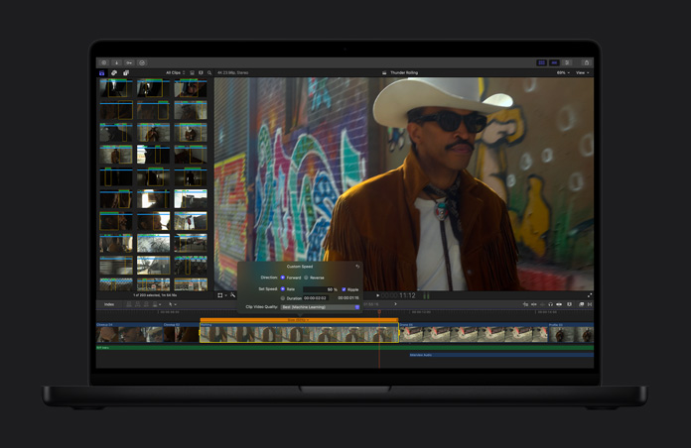Click the orange Slow 50% retiming bar
Image resolution: width=691 pixels, height=448 pixels.
click(x=299, y=320)
